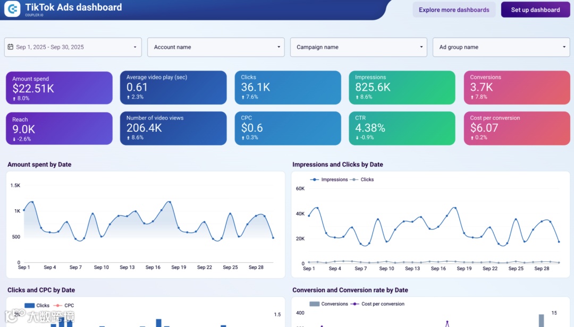Click the Impressions and Clicks by Date heading
The image size is (574, 327).
pos(337,165)
